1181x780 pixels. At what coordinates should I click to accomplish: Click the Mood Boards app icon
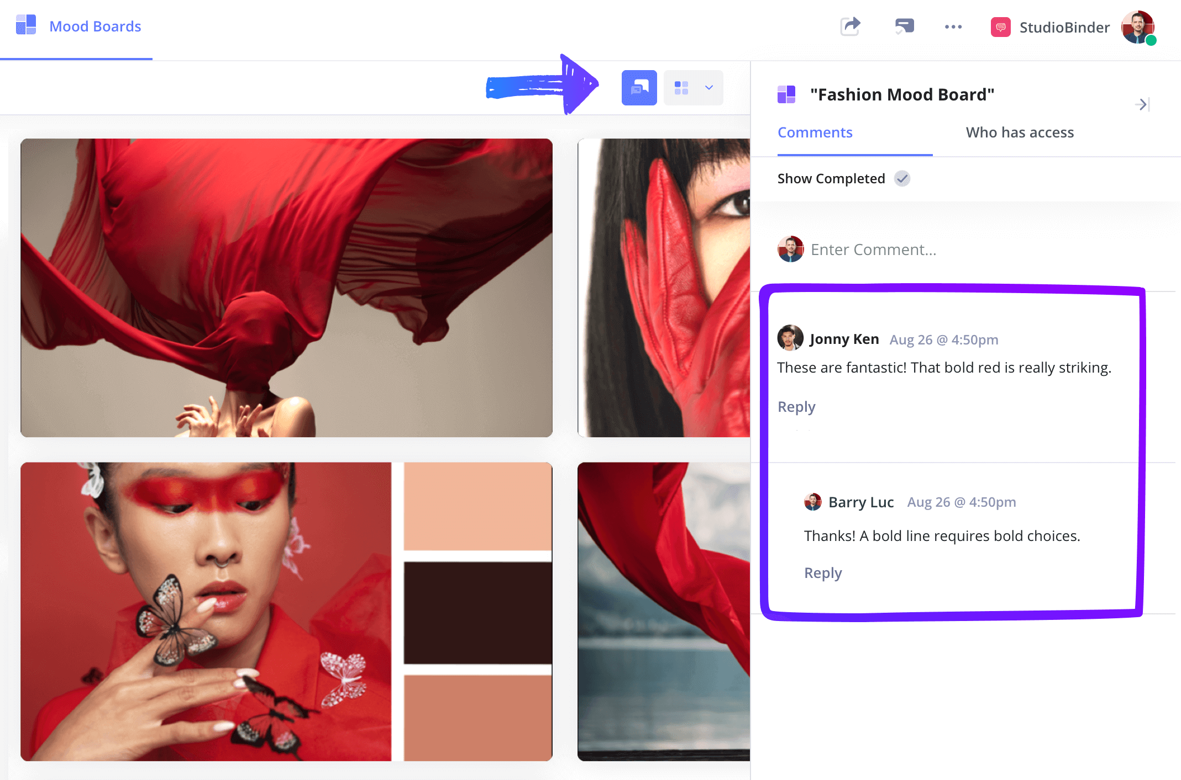[x=27, y=25]
